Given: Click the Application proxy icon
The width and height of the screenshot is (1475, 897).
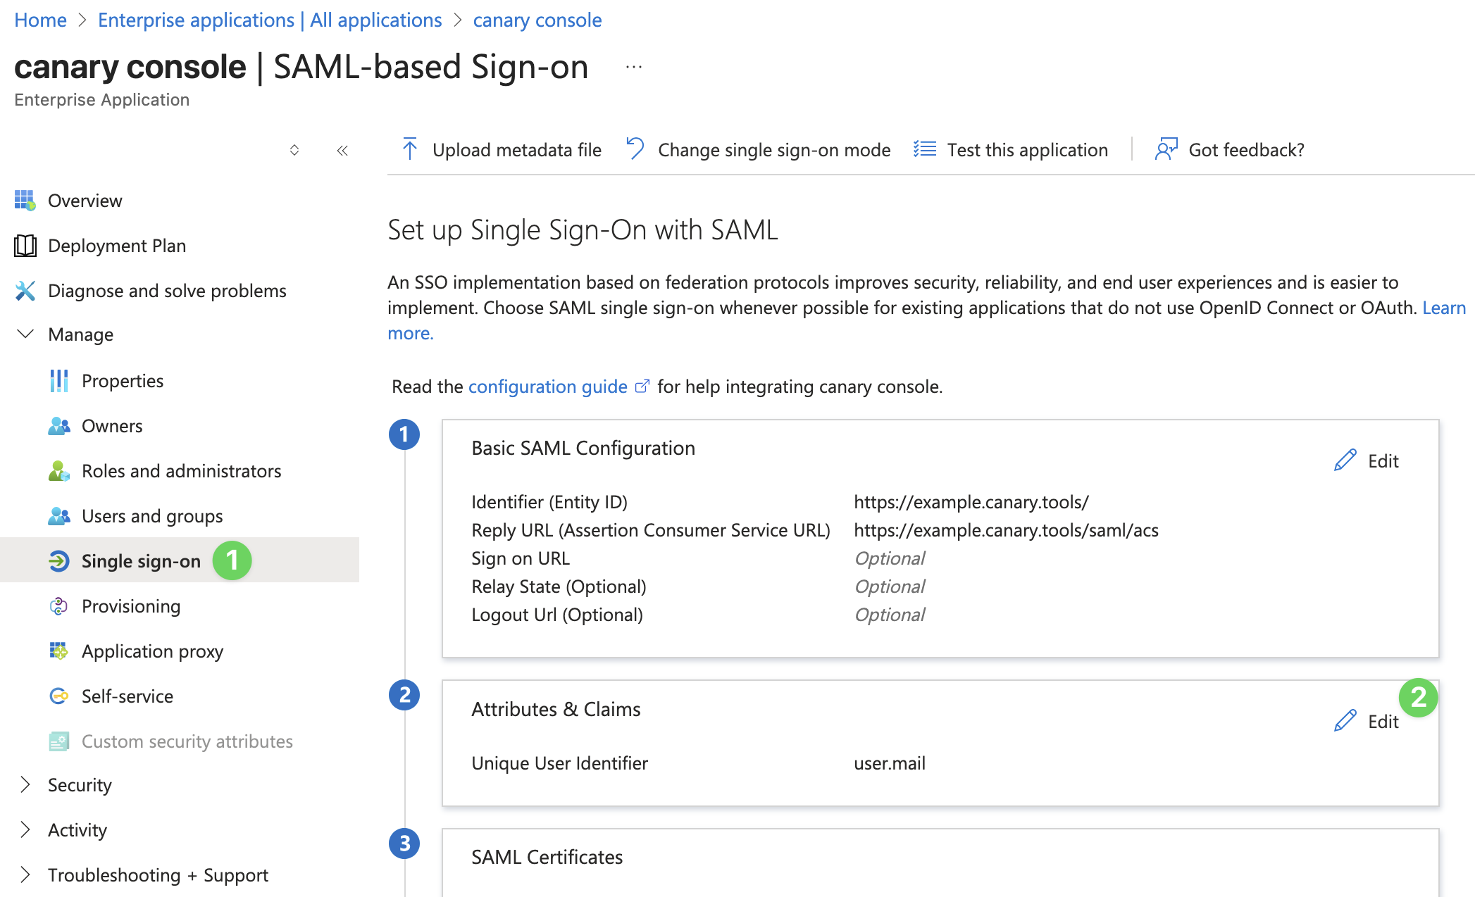Looking at the screenshot, I should click(59, 651).
